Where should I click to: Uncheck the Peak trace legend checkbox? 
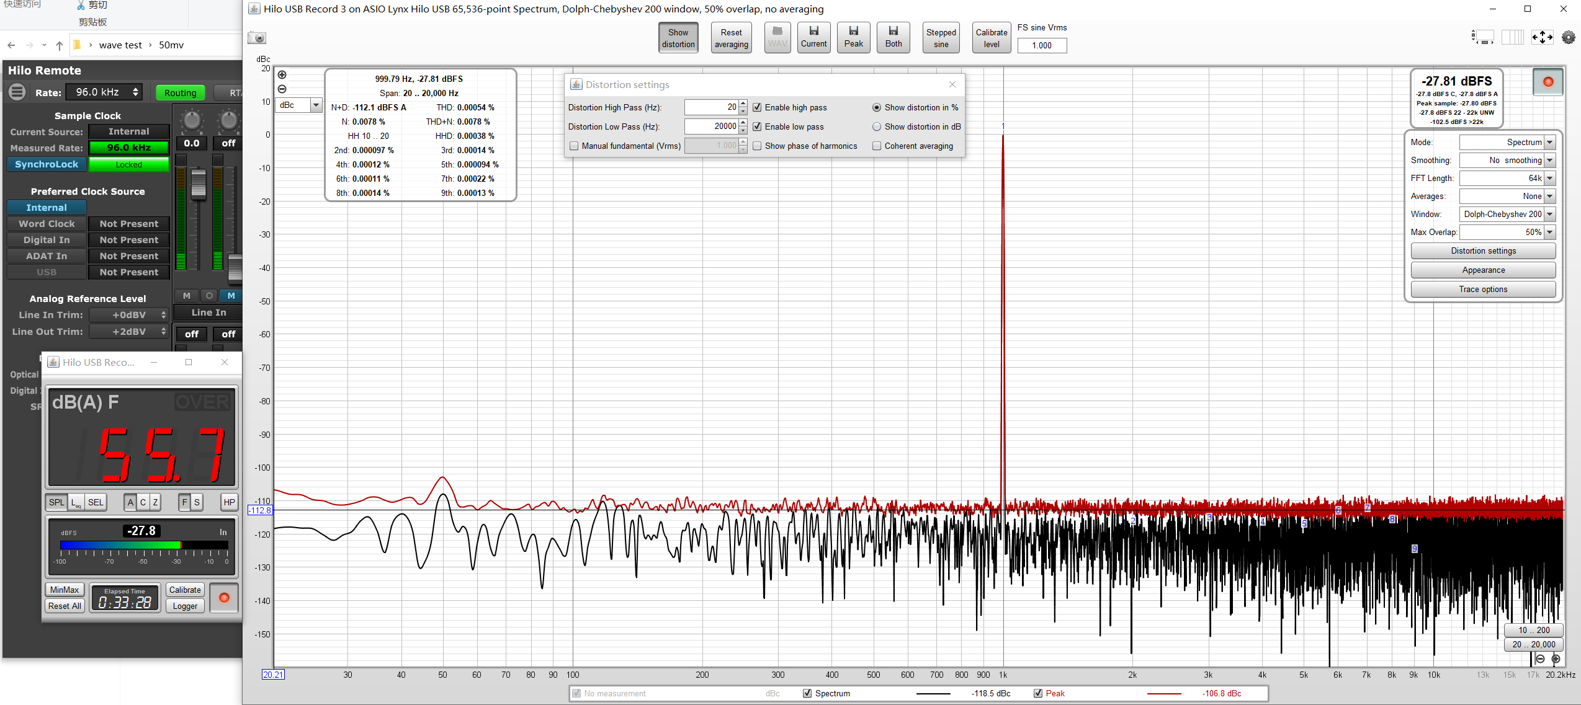point(1037,693)
